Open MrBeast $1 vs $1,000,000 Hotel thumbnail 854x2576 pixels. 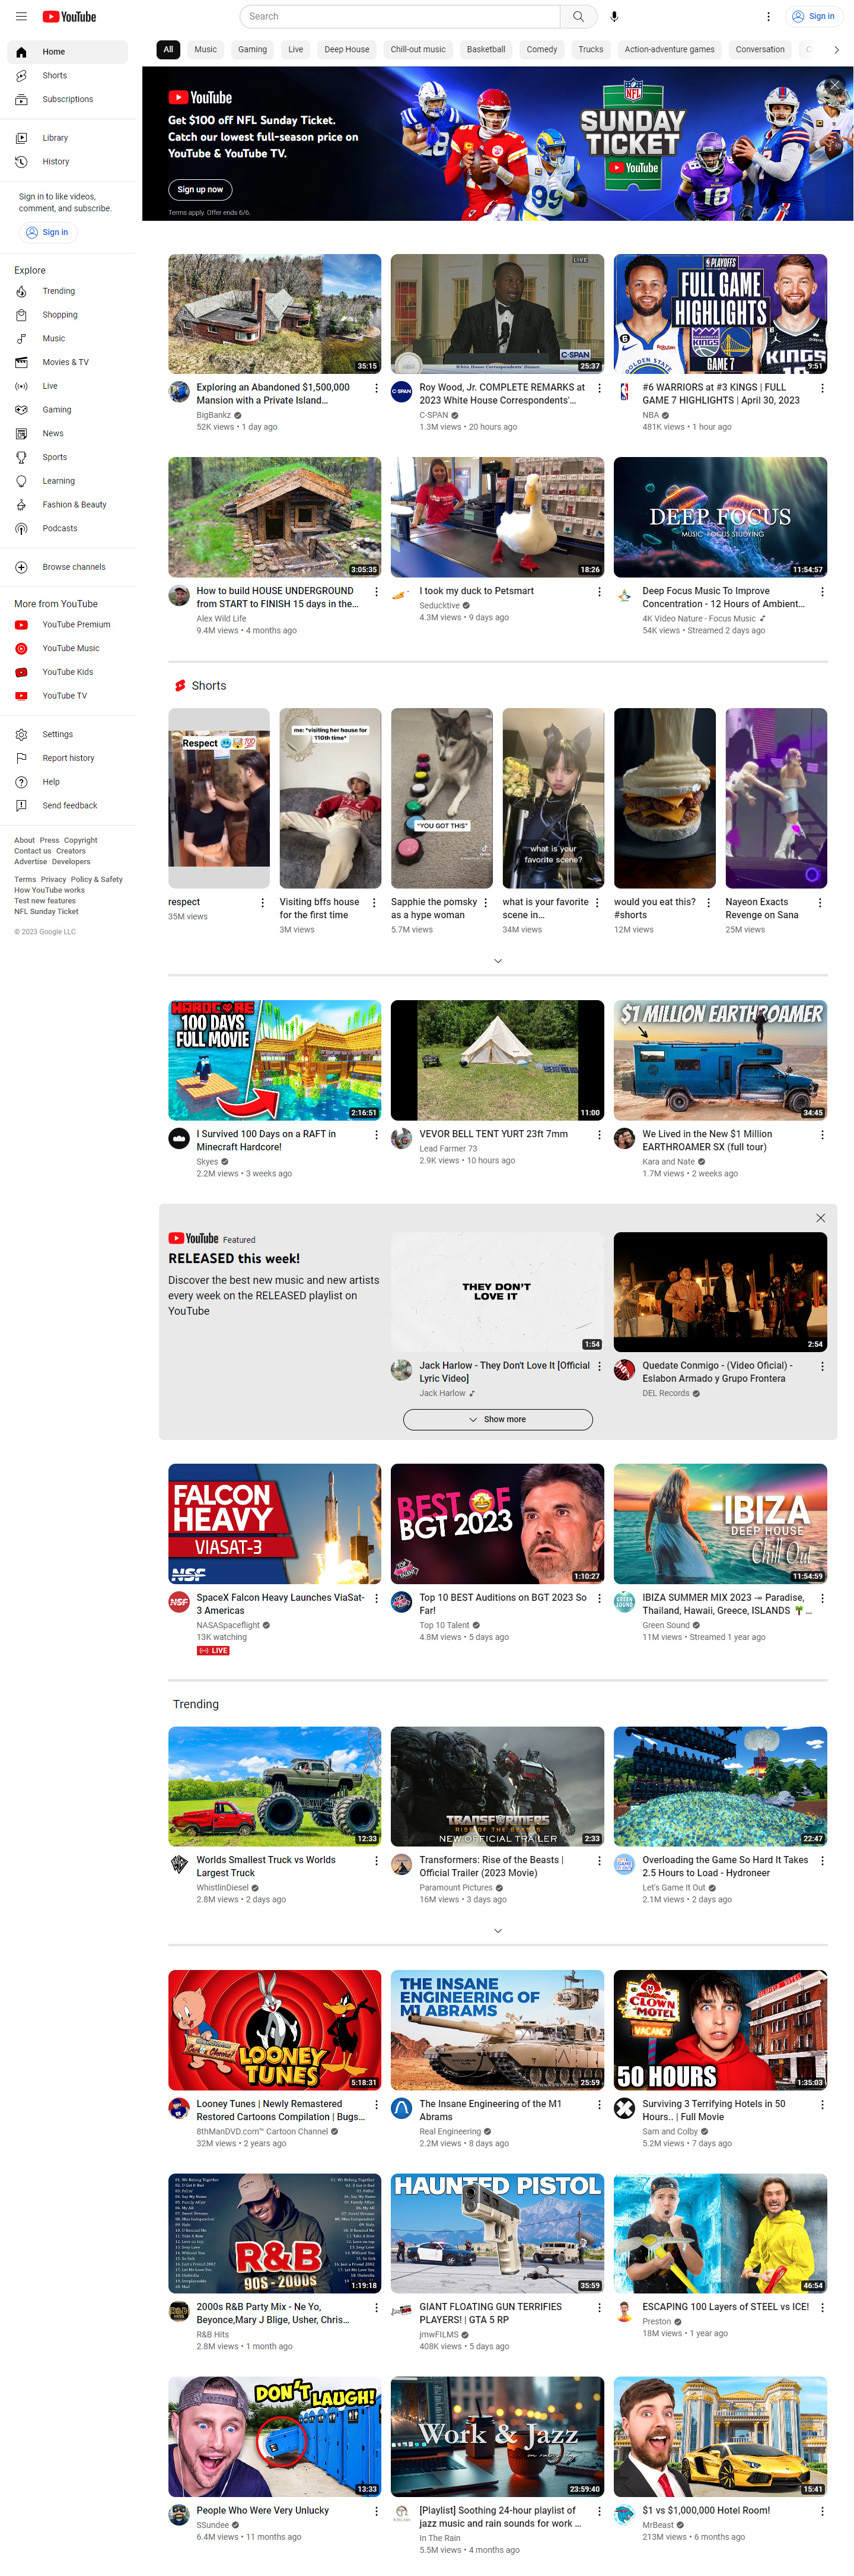pos(720,2437)
